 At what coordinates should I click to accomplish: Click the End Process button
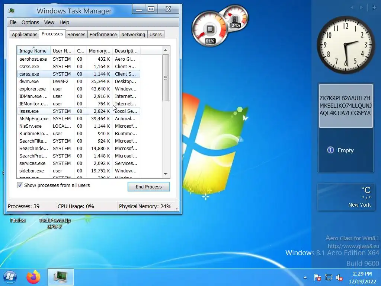coord(149,187)
